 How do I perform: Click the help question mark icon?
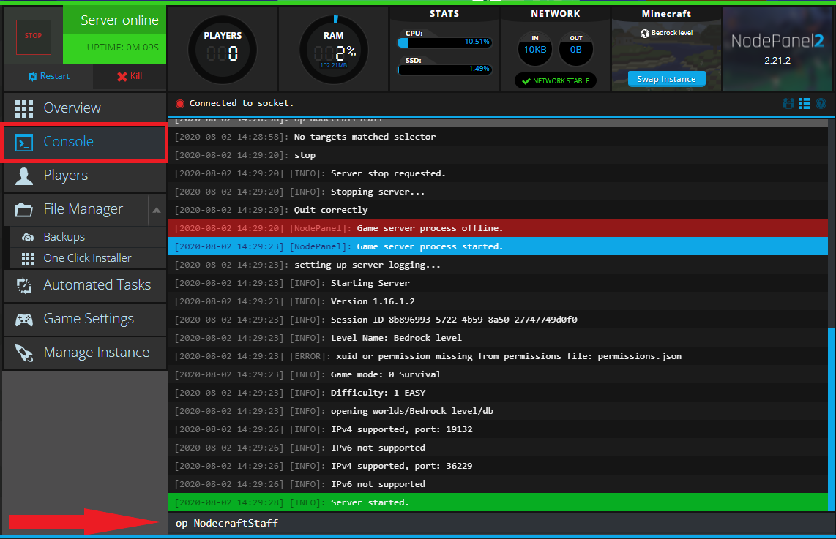[821, 104]
